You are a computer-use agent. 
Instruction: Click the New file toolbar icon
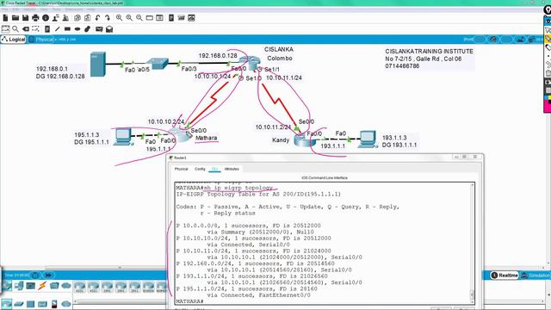(5, 17)
